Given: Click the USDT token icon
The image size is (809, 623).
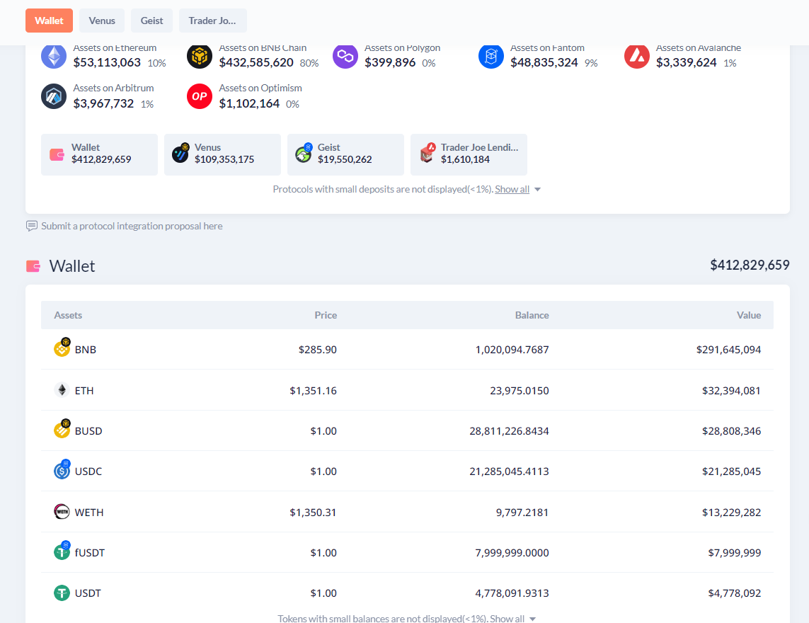Looking at the screenshot, I should 62,593.
